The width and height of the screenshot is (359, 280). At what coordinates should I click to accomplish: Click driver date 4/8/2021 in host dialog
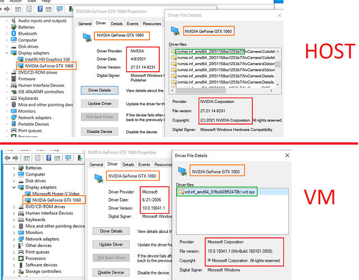[138, 59]
